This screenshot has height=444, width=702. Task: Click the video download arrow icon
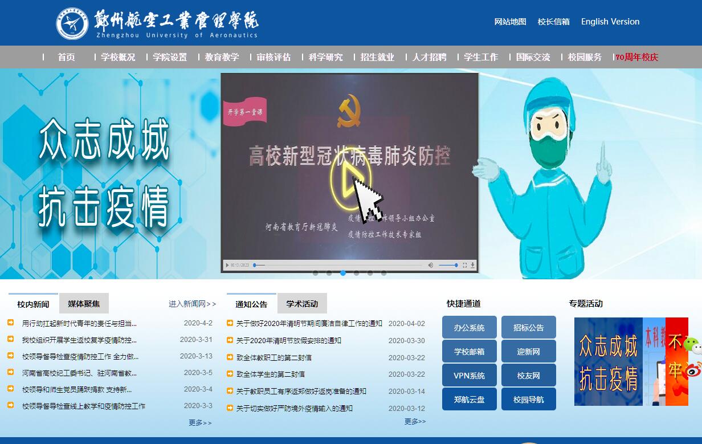[x=472, y=265]
